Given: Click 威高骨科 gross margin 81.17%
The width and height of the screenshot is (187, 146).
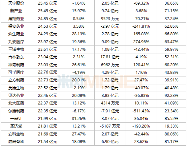Looking at the screenshot, I should 171,142.
